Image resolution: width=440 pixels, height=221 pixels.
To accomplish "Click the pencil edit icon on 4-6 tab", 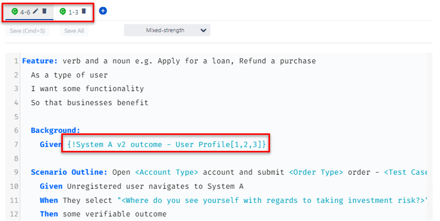I will coord(35,11).
